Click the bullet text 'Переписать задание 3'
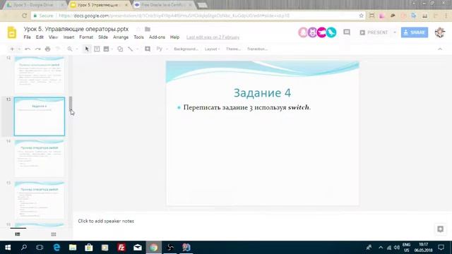 coord(218,107)
